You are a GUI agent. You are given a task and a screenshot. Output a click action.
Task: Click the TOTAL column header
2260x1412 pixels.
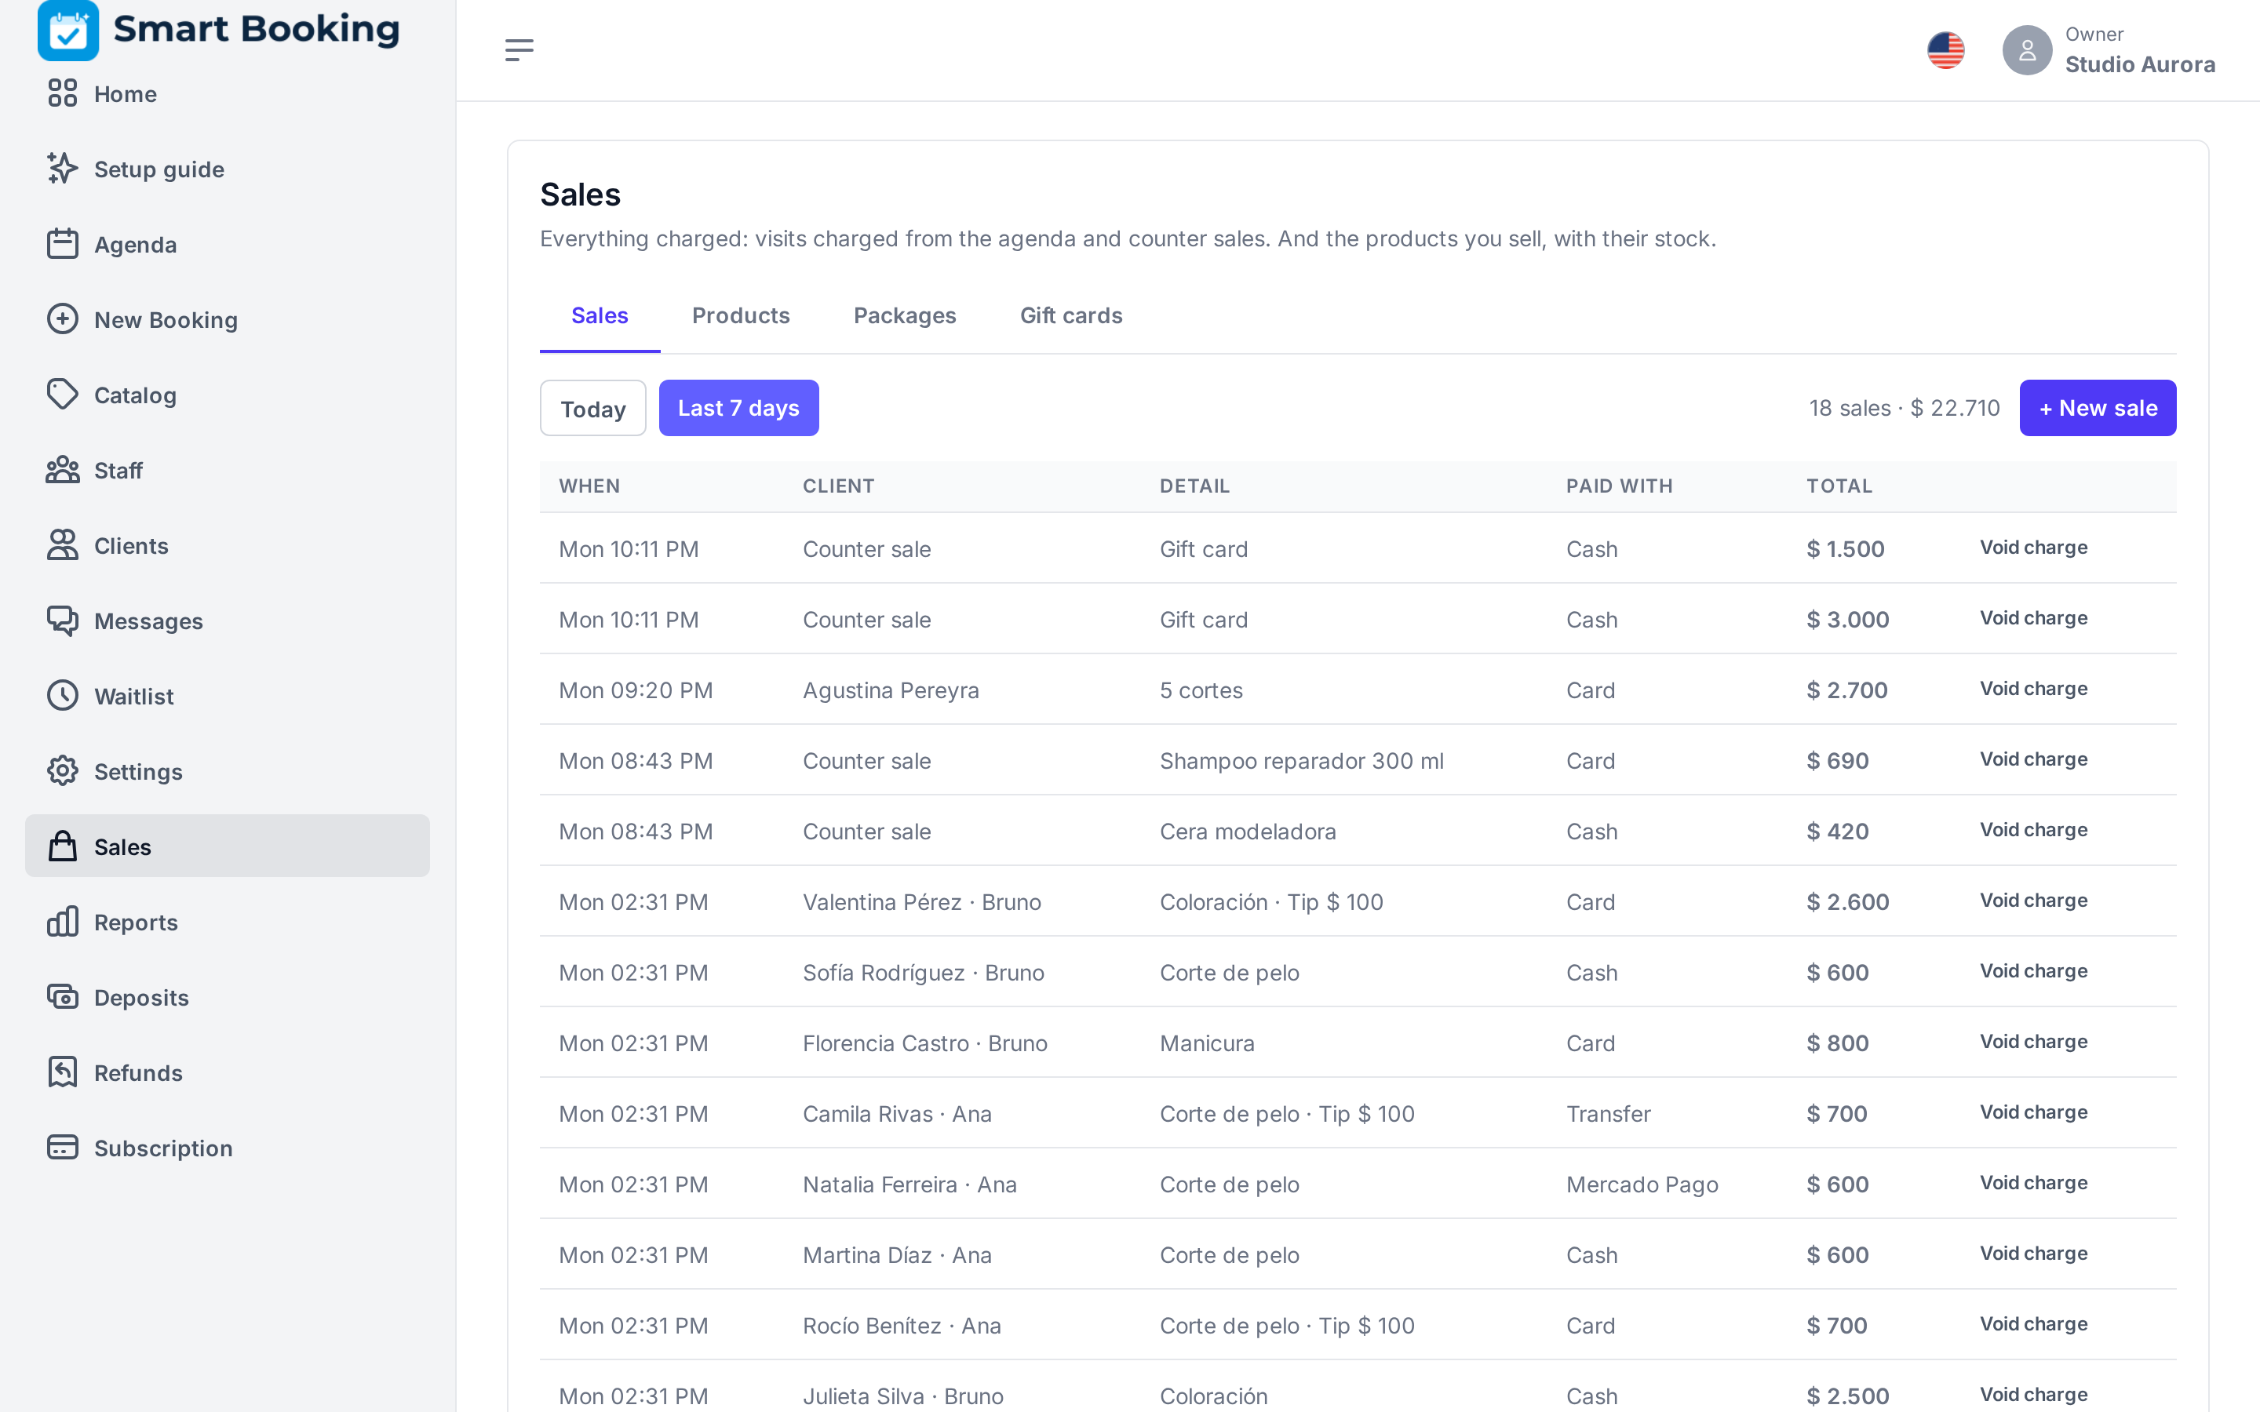[x=1839, y=486]
